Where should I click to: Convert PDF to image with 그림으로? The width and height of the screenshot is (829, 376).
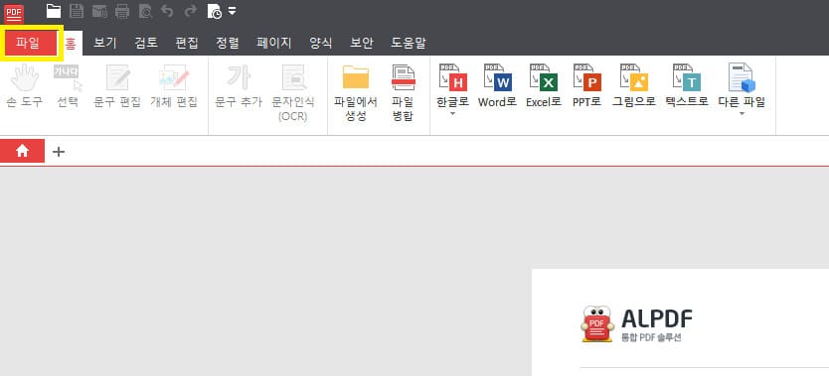tap(634, 86)
